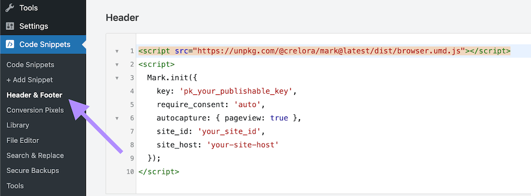Viewport: 531px width, 196px height.
Task: Click Mark.init({ on line 3
Action: [x=172, y=78]
